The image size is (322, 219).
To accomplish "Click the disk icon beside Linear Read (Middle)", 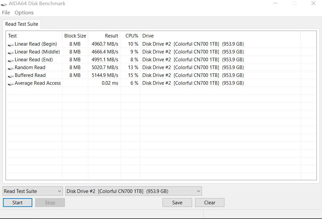I will pos(10,51).
